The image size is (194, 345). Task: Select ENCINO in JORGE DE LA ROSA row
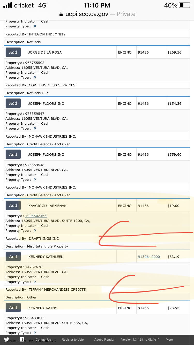[125, 52]
